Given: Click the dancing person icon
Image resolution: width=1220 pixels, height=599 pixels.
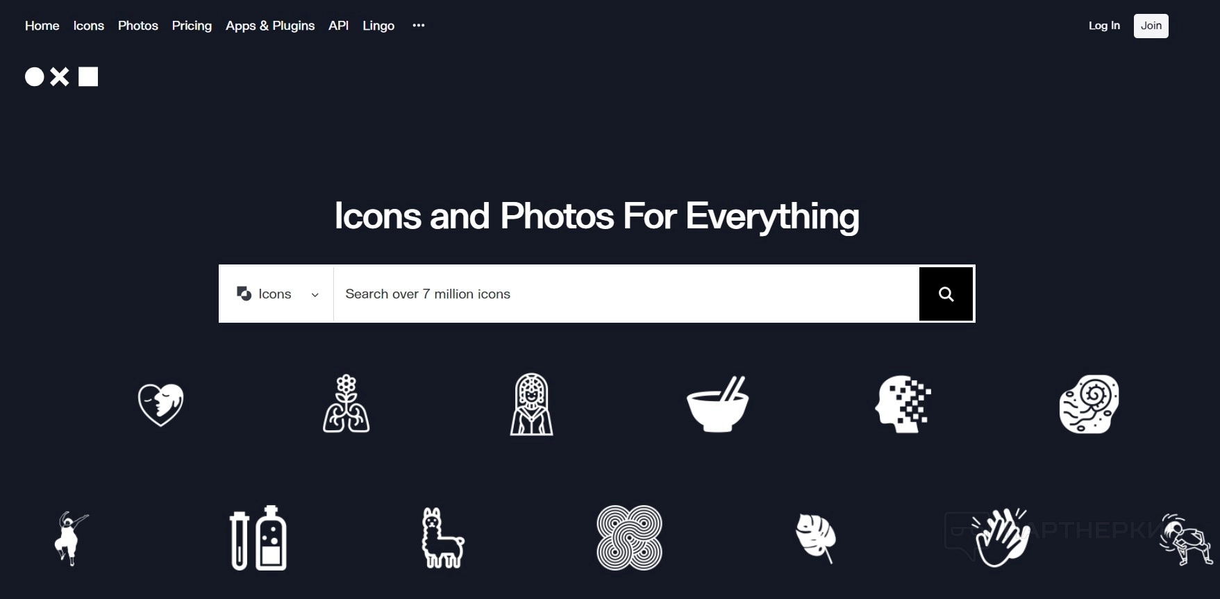Looking at the screenshot, I should coord(72,538).
